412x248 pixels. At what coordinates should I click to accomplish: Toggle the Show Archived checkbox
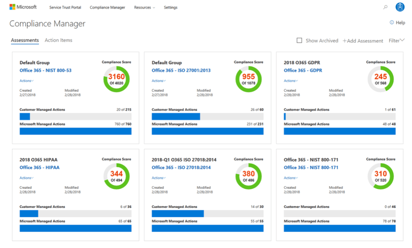299,41
